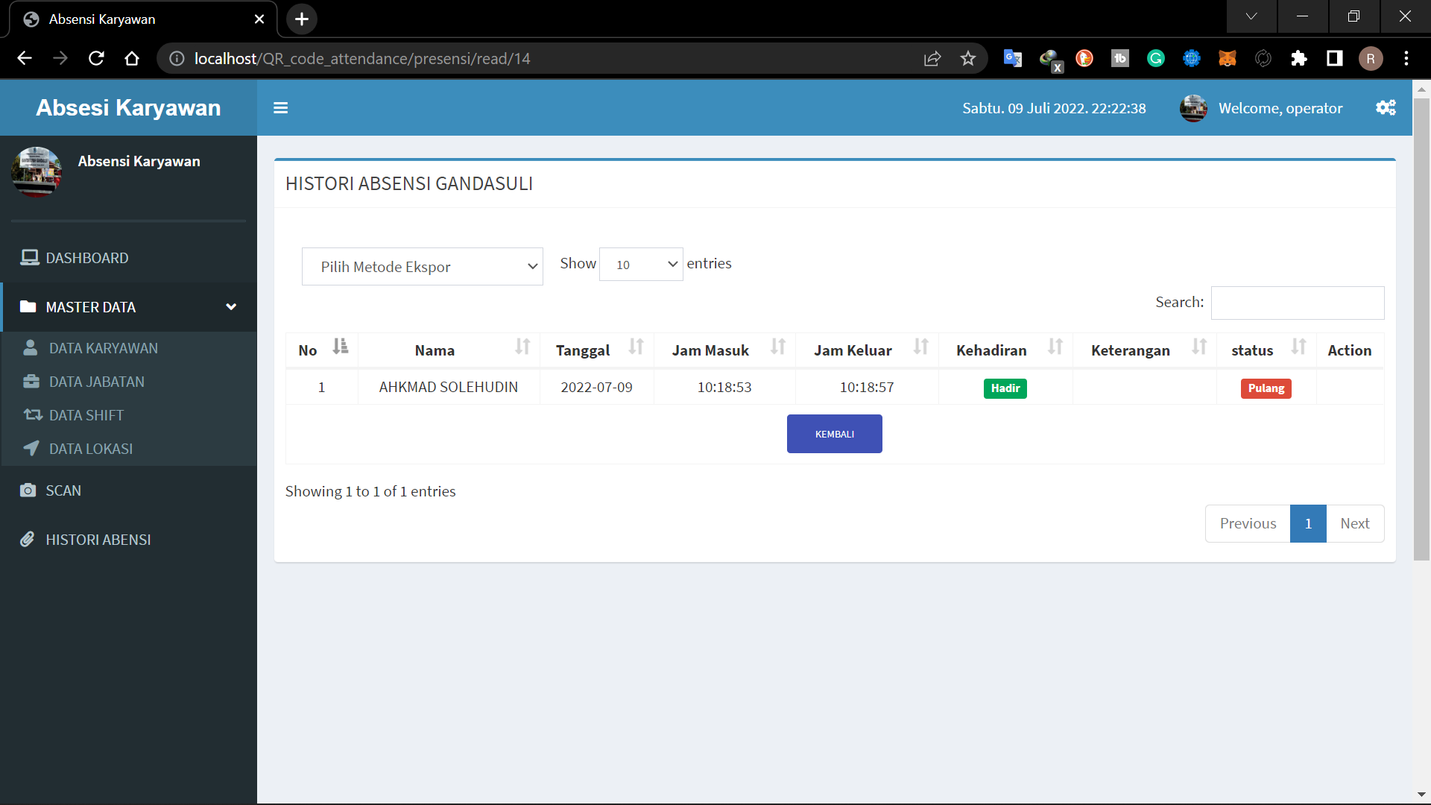Click the page vertical scrollbar
Viewport: 1431px width, 805px height.
pos(1421,328)
